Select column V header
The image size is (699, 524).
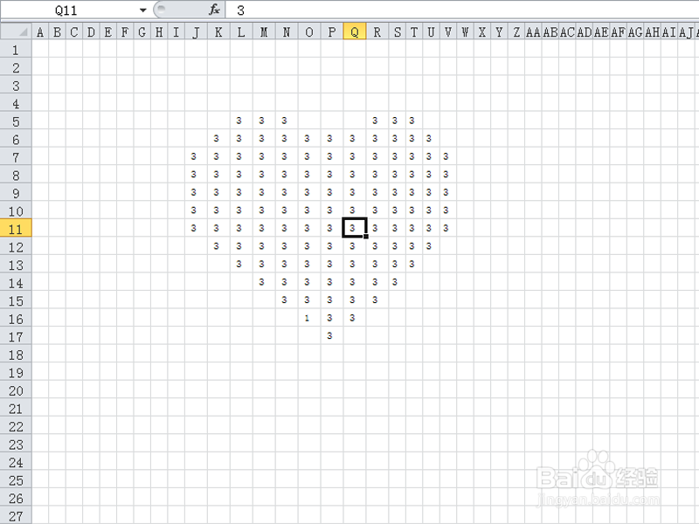(x=448, y=31)
